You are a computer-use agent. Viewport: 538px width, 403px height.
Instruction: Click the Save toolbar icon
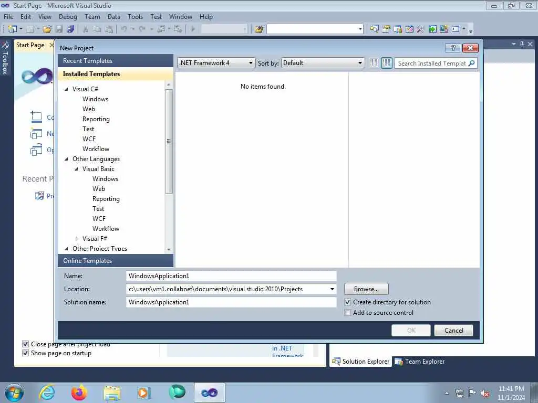click(59, 29)
